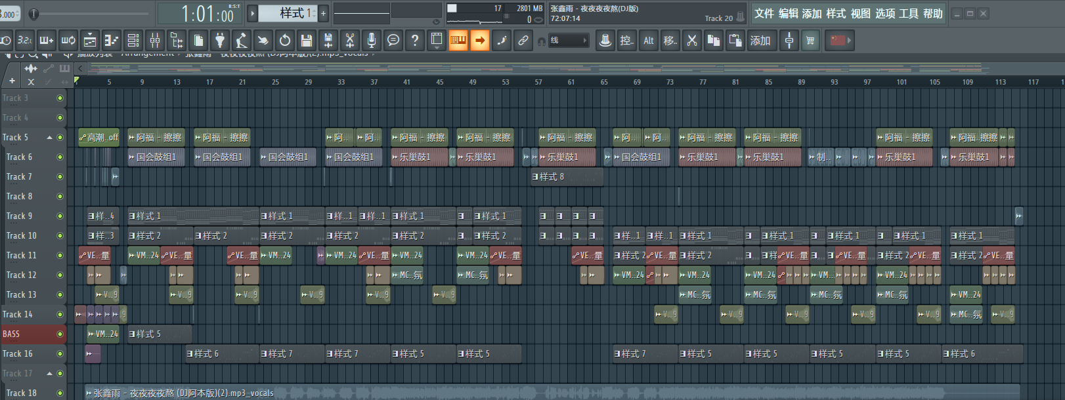Toggle the orange arrow button in toolbar

tap(480, 41)
